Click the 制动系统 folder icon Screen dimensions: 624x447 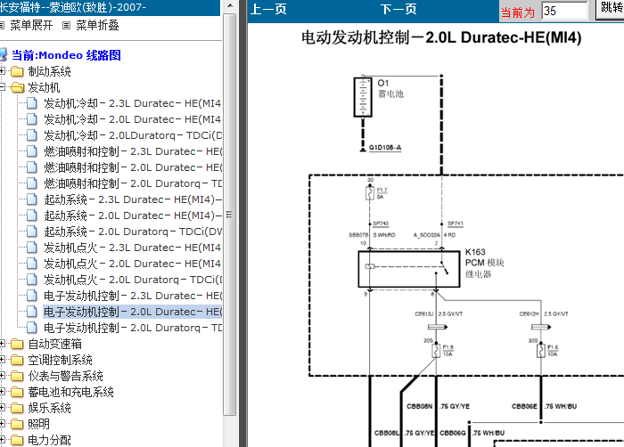pos(17,71)
